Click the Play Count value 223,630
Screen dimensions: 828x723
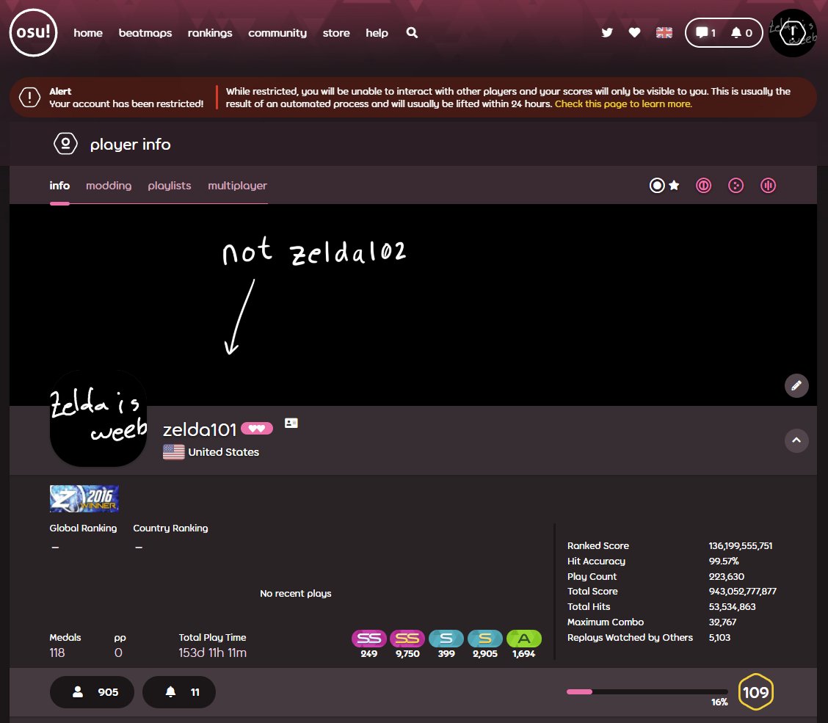coord(727,576)
